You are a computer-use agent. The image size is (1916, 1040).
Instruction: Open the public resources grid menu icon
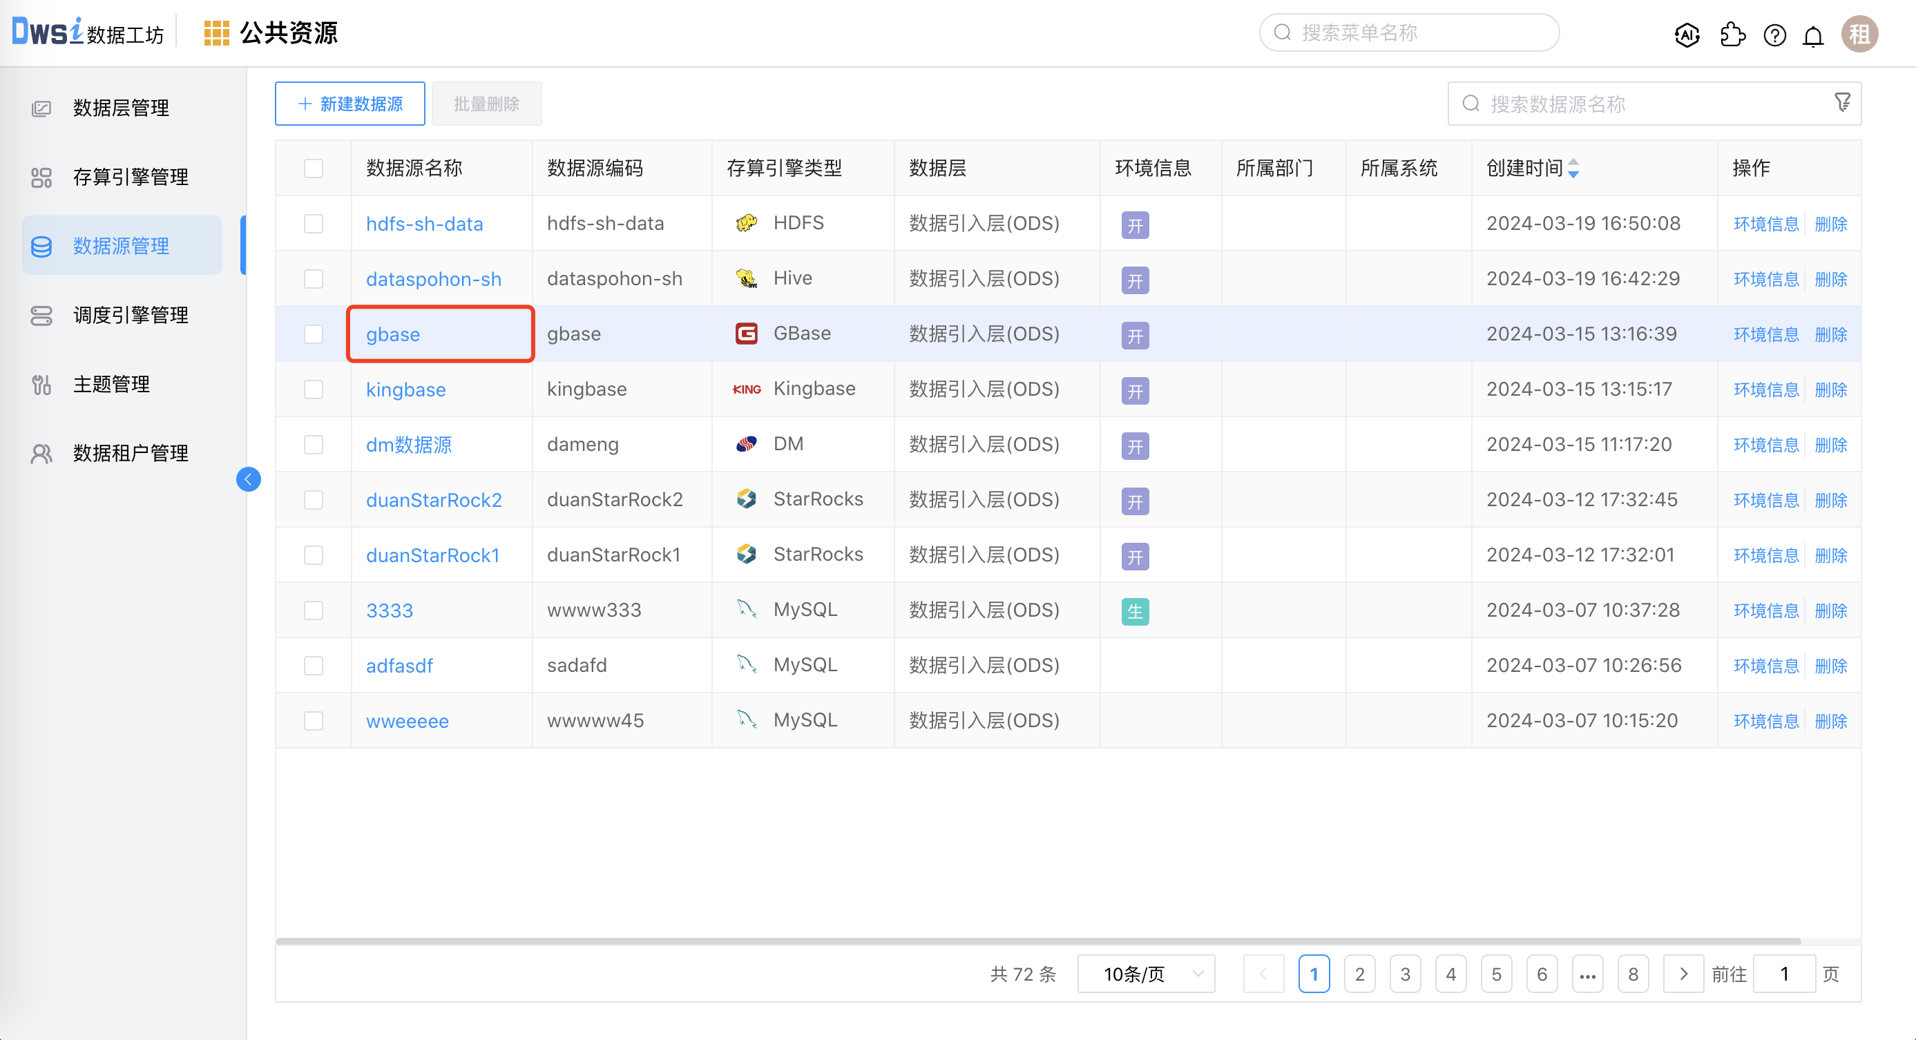click(216, 33)
